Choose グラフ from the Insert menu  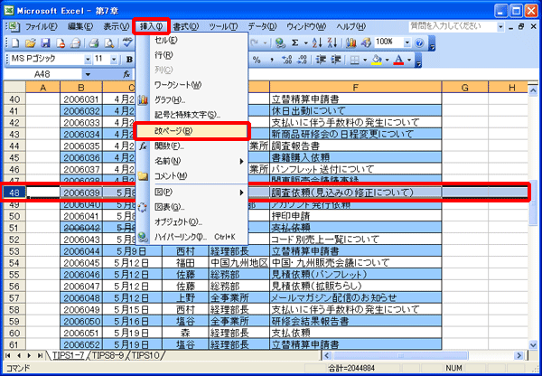pyautogui.click(x=192, y=100)
